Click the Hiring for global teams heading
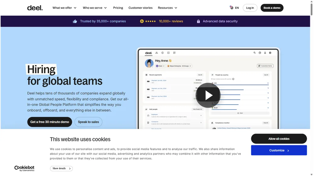 coord(65,75)
